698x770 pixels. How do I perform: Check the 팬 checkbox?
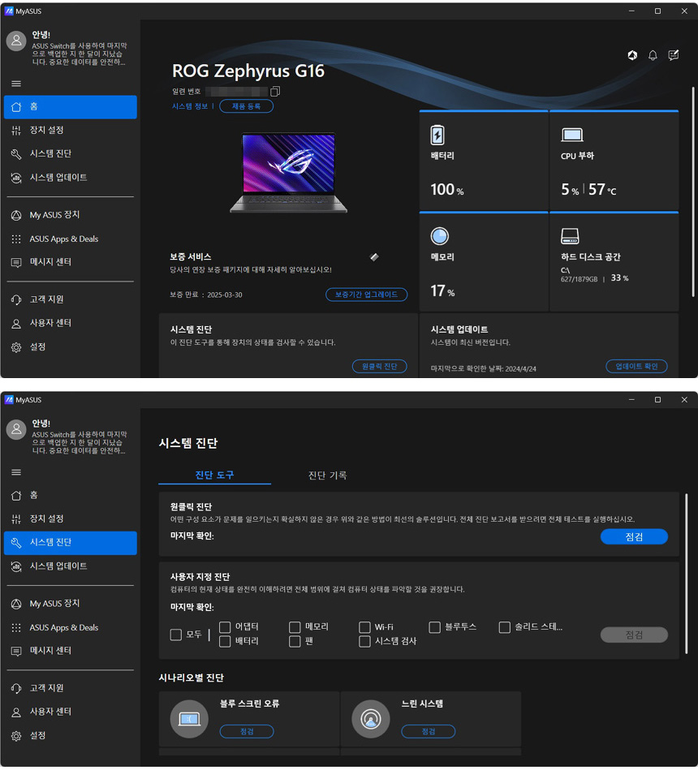coord(295,641)
